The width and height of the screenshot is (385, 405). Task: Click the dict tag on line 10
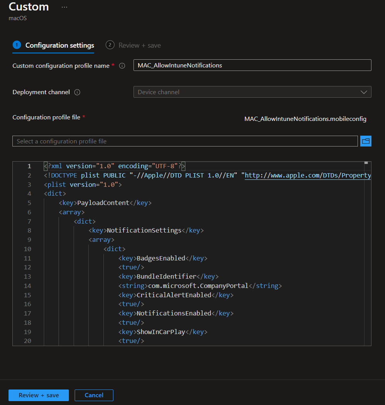click(115, 249)
